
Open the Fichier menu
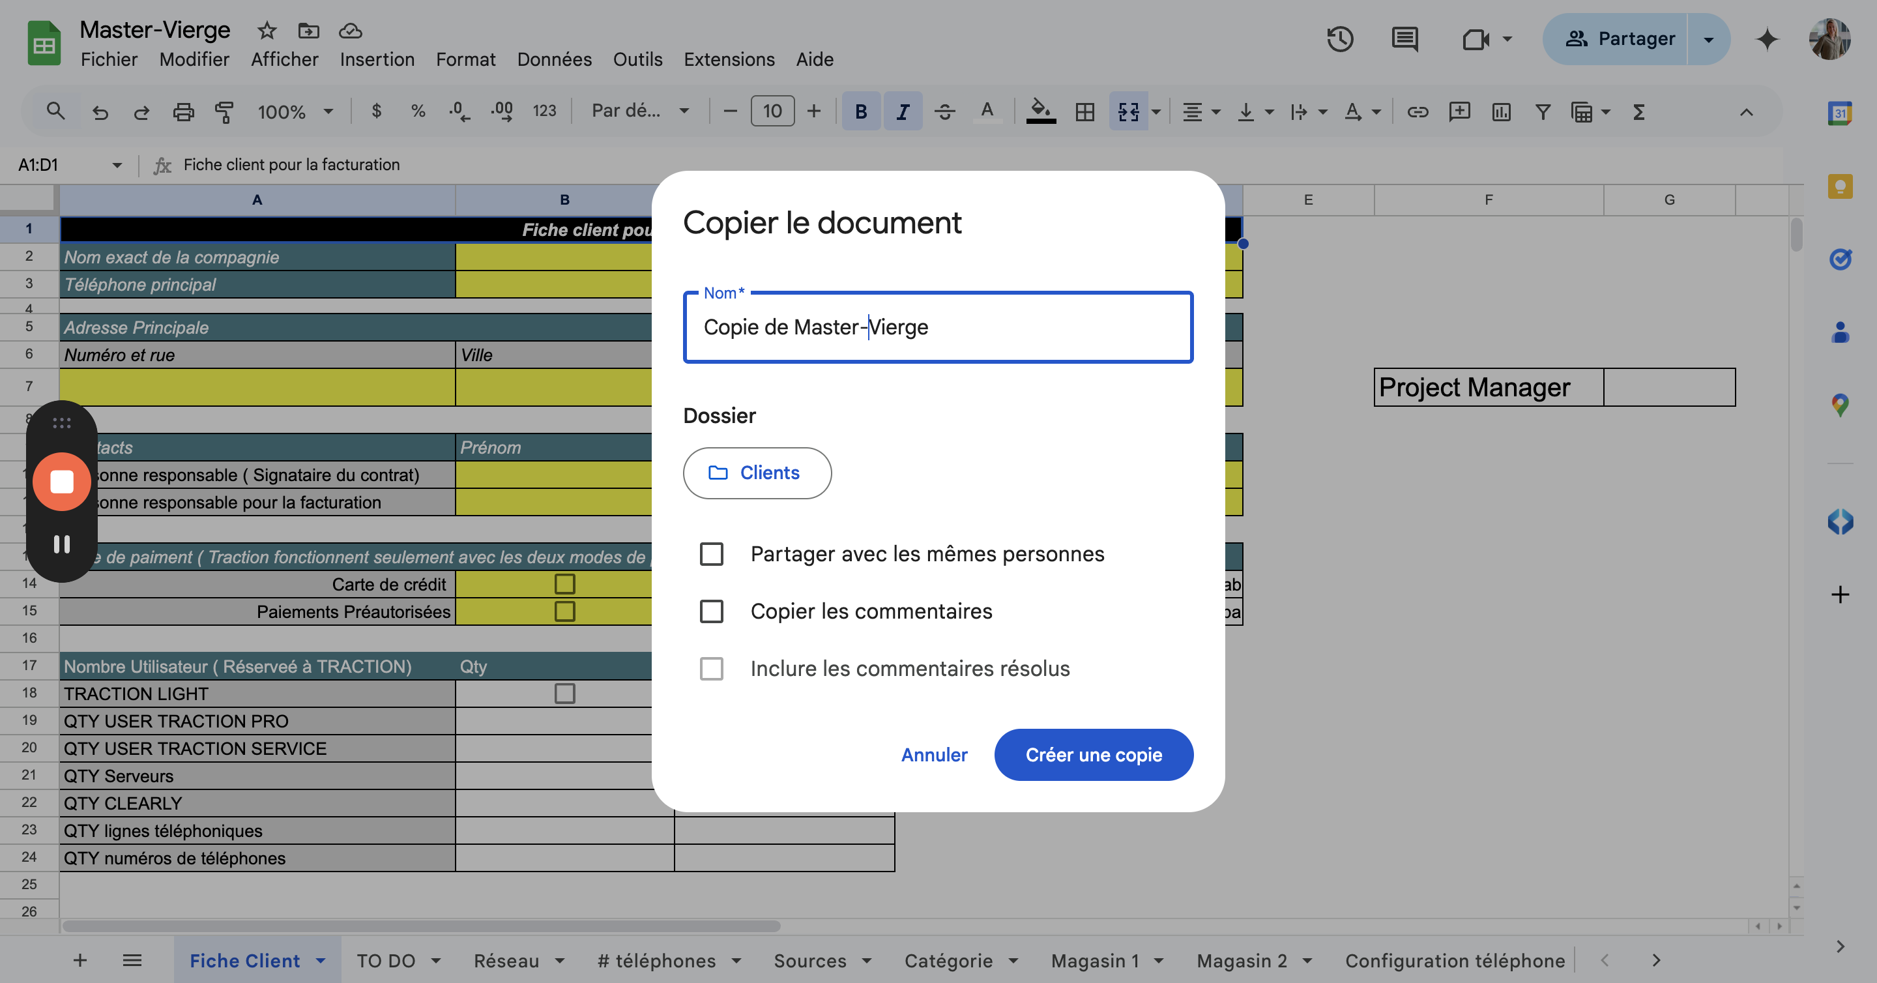click(109, 59)
